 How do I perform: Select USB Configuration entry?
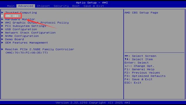[x=21, y=29]
